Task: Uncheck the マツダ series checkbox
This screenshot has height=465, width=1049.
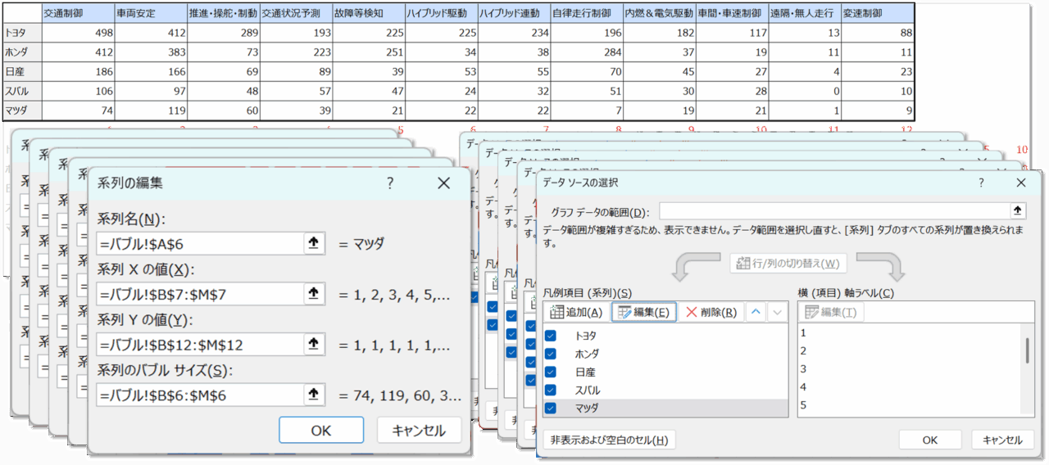Action: (551, 408)
